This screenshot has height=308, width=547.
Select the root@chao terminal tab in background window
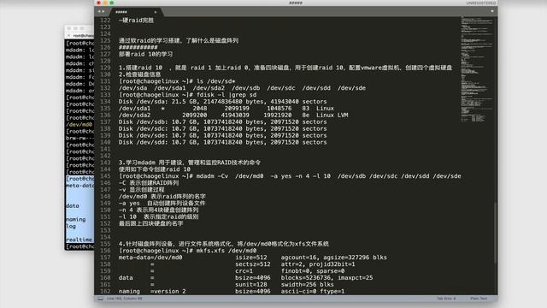83,36
